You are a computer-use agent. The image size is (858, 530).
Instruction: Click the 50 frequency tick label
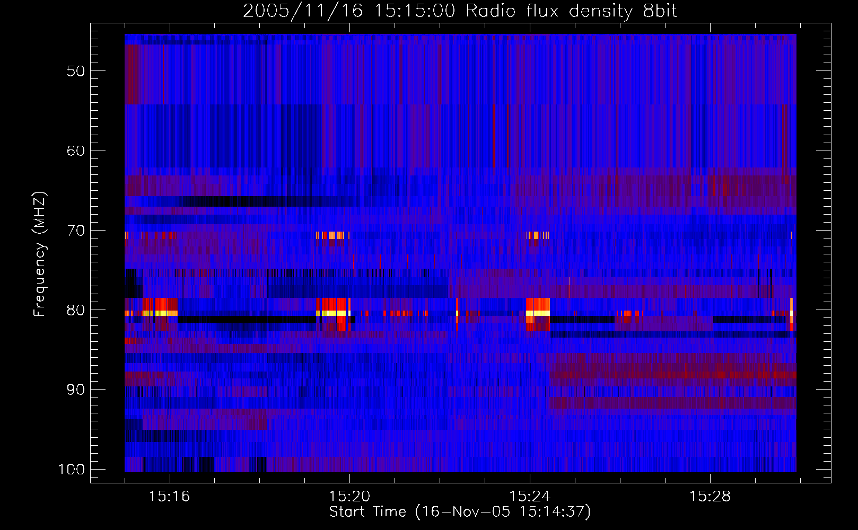pos(76,72)
